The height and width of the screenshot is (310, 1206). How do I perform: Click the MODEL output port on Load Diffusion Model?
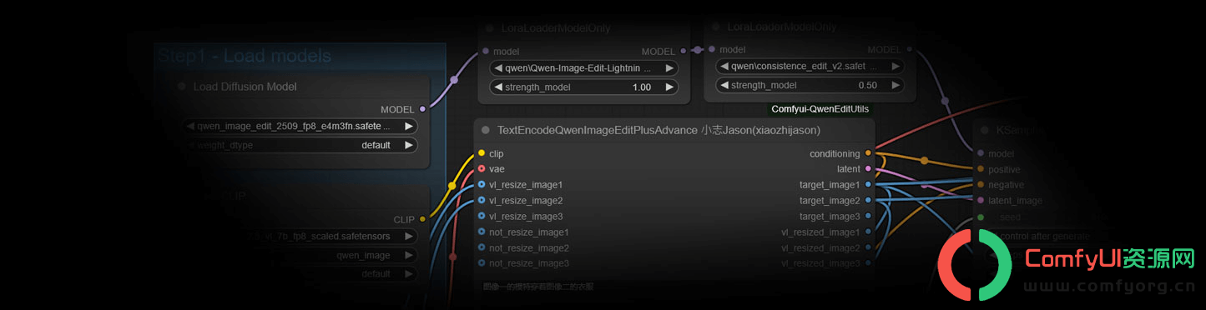point(422,109)
